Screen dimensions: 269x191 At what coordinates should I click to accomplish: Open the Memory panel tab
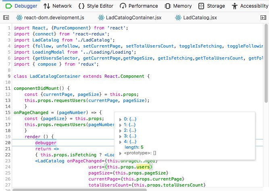(x=178, y=6)
